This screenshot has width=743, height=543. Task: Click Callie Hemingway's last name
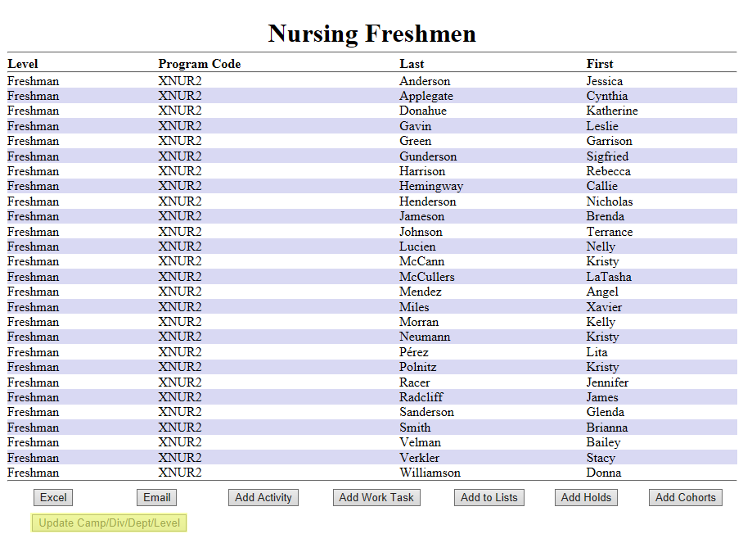click(431, 186)
